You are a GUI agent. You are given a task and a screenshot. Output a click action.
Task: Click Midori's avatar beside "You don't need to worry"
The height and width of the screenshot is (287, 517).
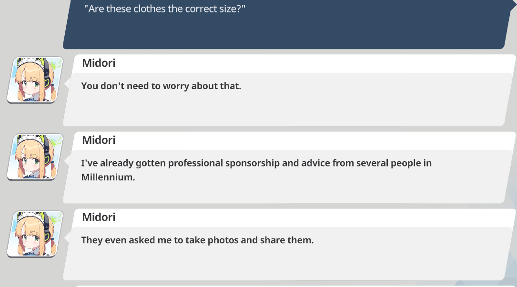tap(35, 80)
